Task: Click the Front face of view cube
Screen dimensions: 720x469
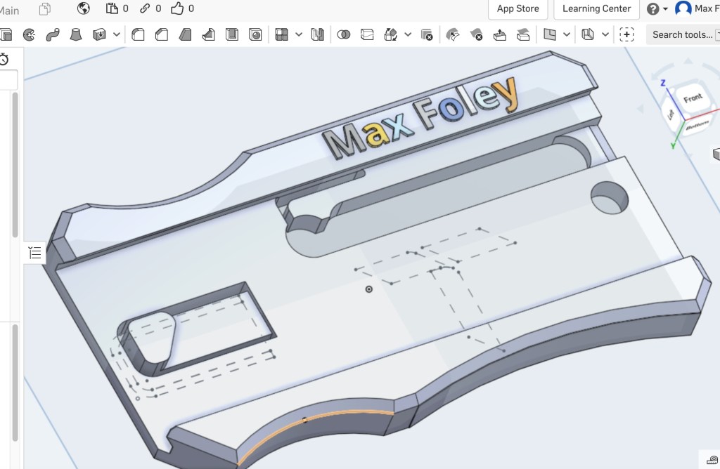Action: click(x=693, y=98)
